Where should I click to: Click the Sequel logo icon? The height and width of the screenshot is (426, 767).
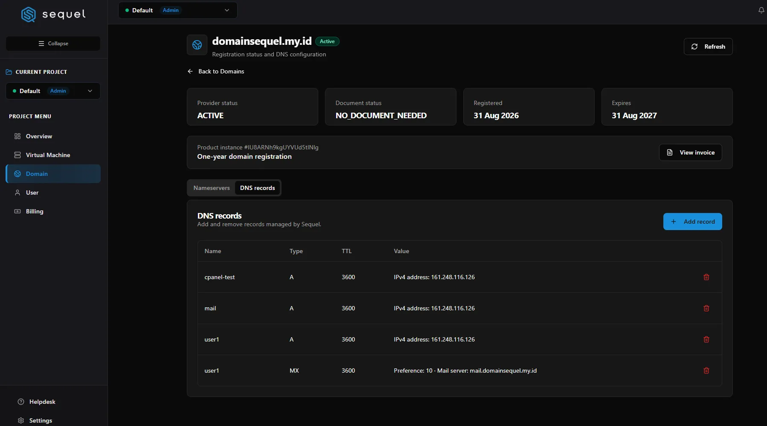click(x=29, y=15)
